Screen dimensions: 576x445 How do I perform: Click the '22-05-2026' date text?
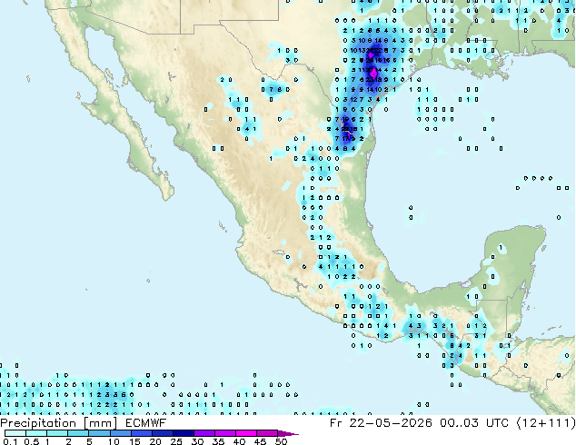391,423
